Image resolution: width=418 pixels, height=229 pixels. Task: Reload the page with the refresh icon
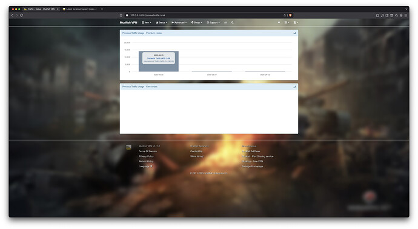point(22,15)
